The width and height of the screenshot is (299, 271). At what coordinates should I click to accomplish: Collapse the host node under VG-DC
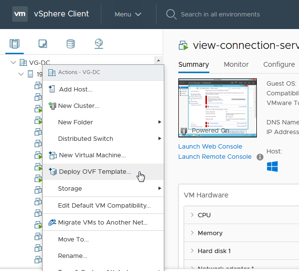pyautogui.click(x=21, y=74)
